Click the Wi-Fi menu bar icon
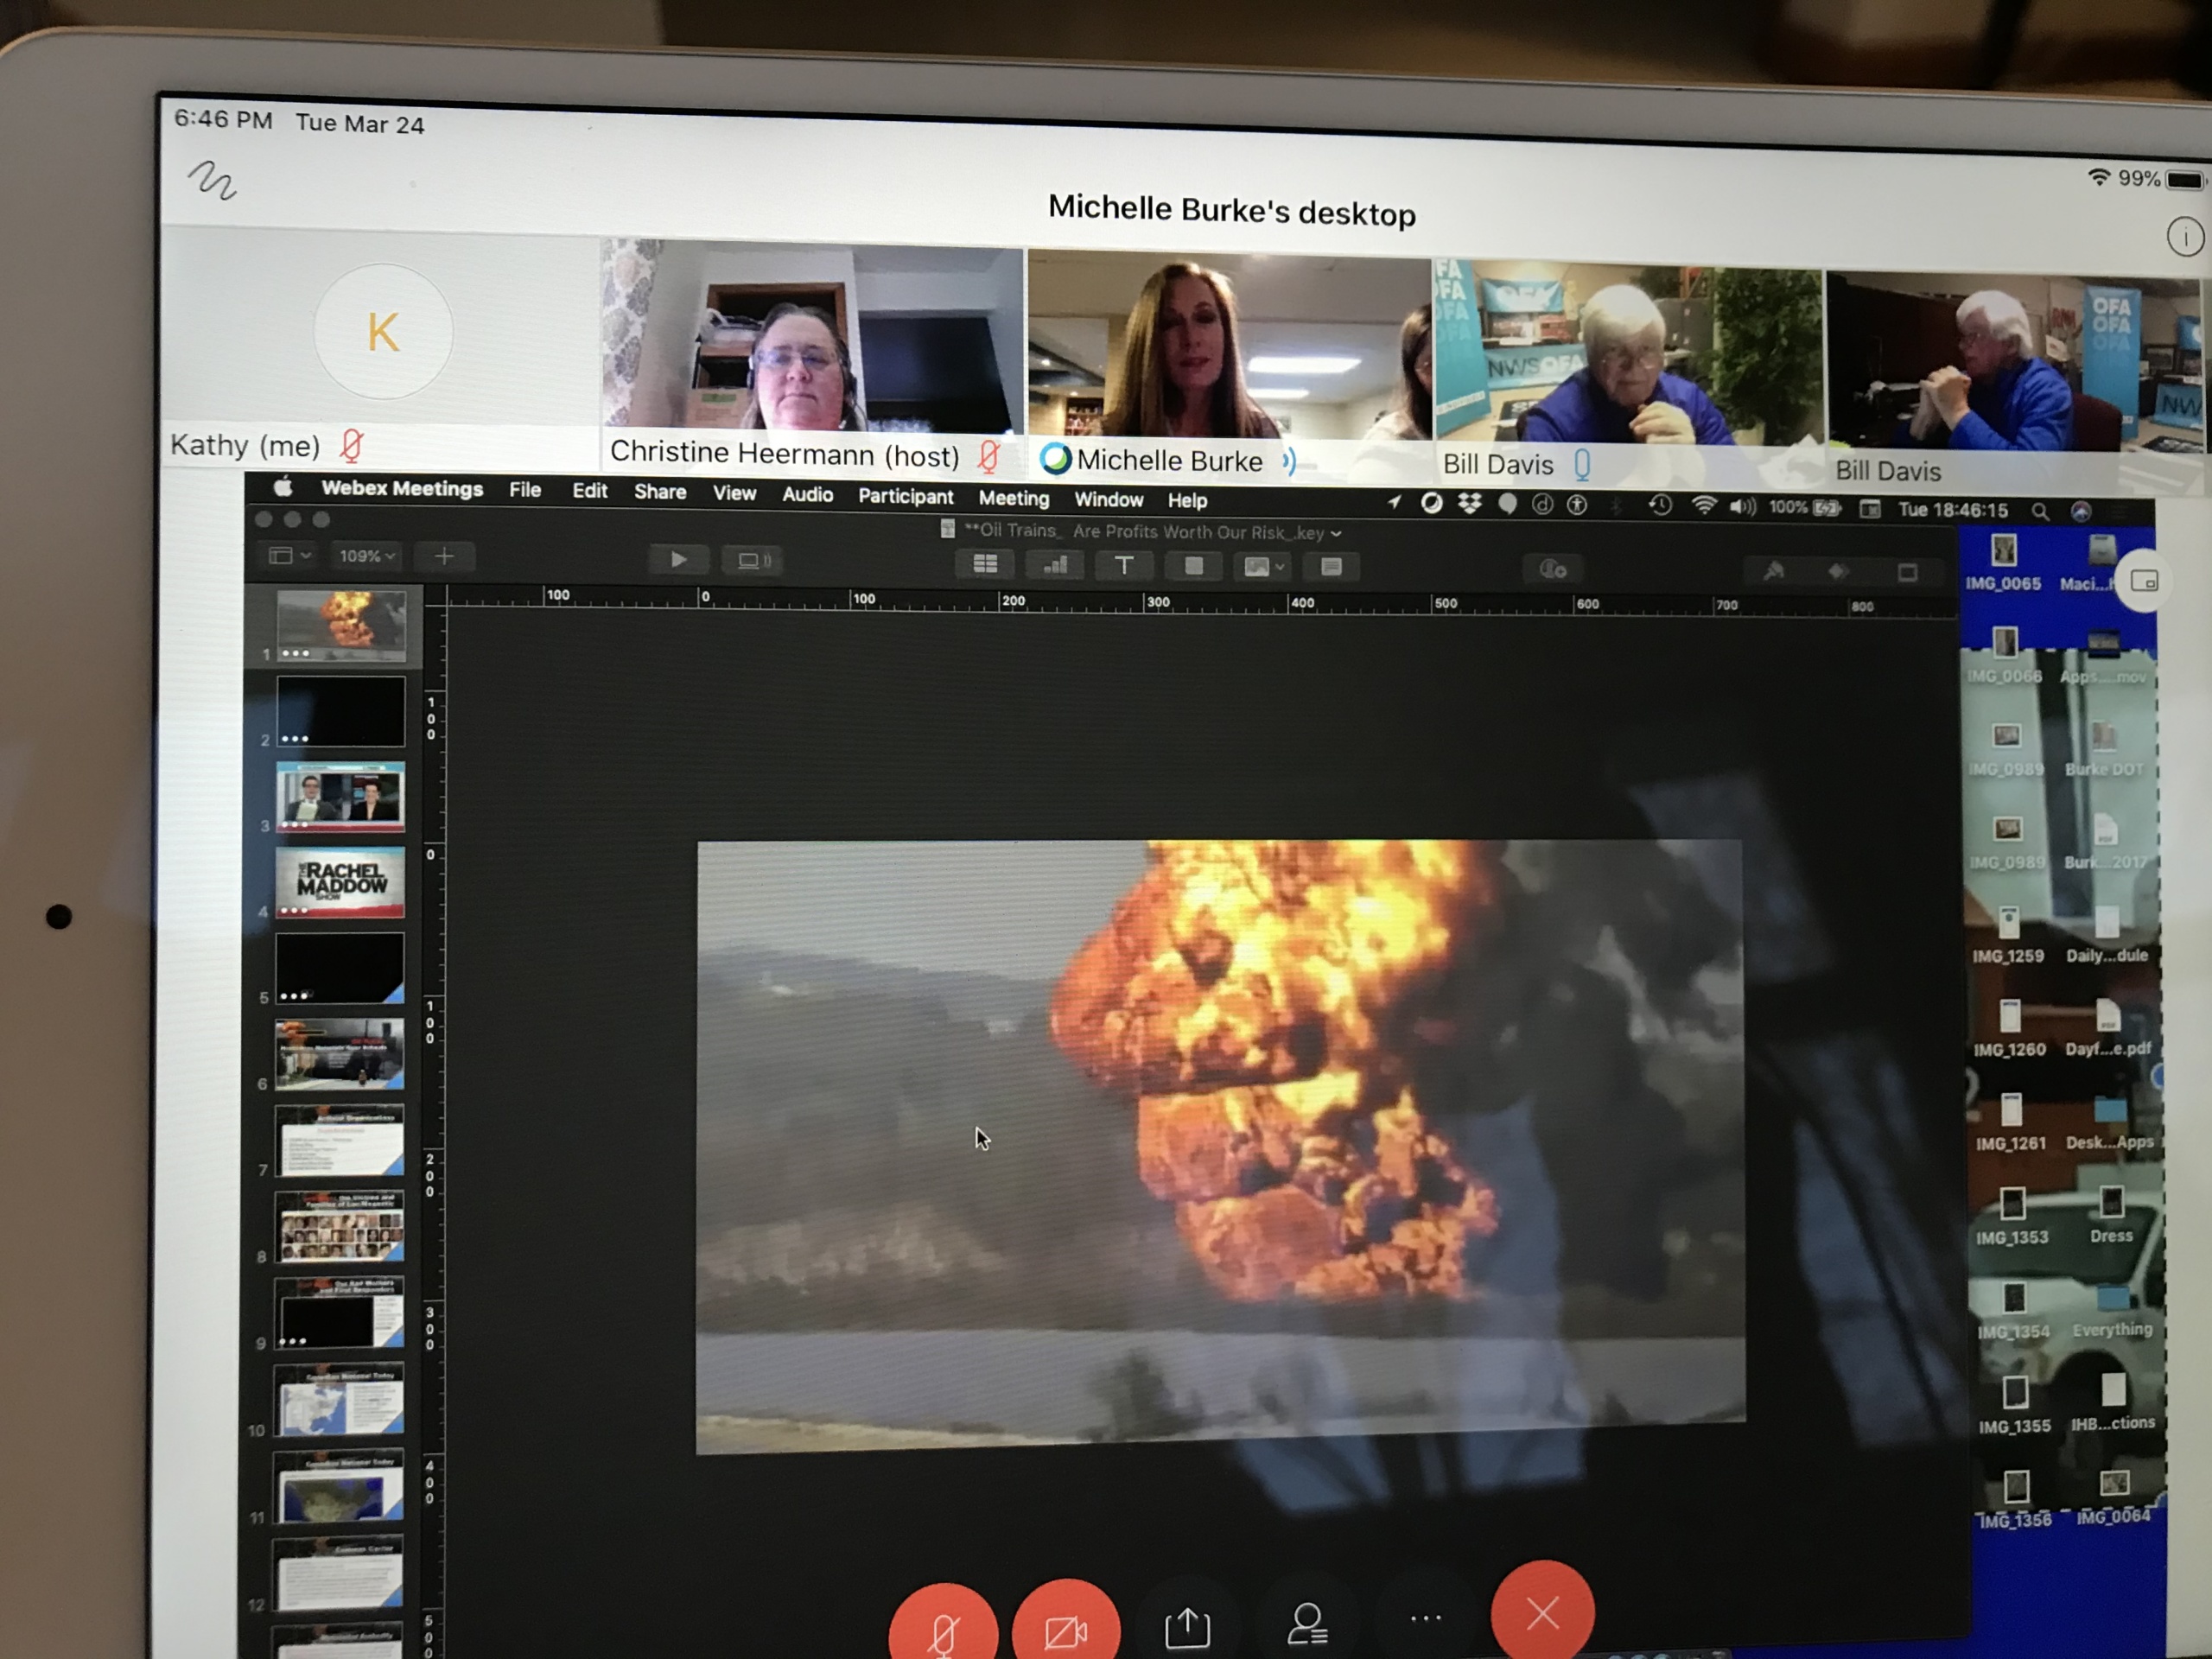The width and height of the screenshot is (2212, 1659). pos(1703,507)
